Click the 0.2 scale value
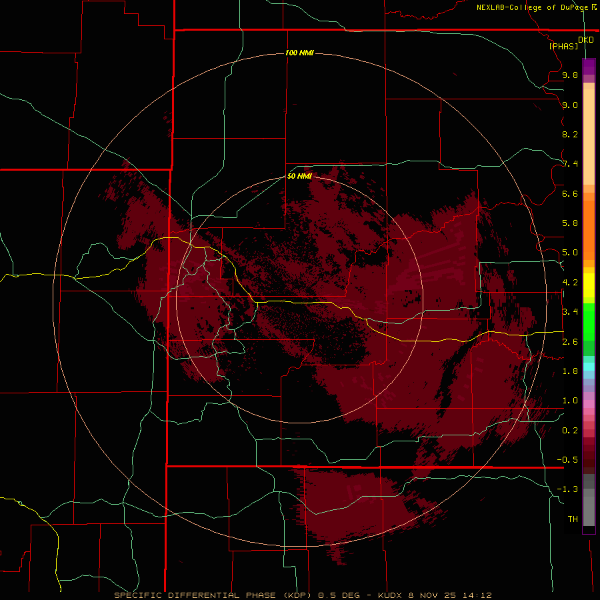The width and height of the screenshot is (600, 600). [570, 431]
